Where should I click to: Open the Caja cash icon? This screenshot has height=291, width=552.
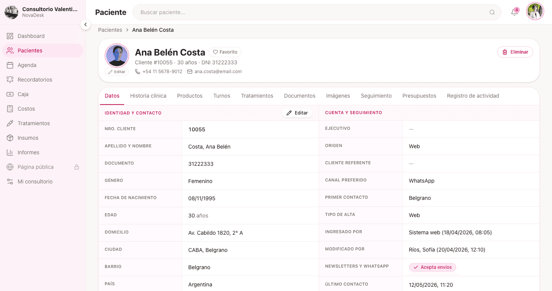(10, 94)
